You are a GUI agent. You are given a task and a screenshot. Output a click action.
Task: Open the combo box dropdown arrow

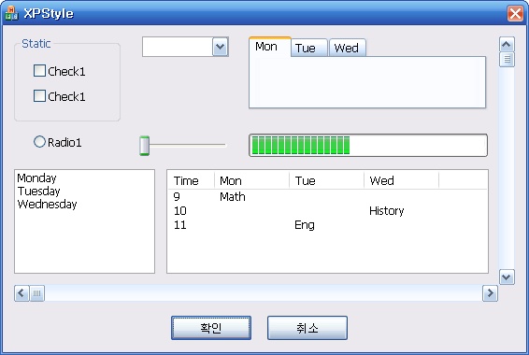[x=221, y=47]
